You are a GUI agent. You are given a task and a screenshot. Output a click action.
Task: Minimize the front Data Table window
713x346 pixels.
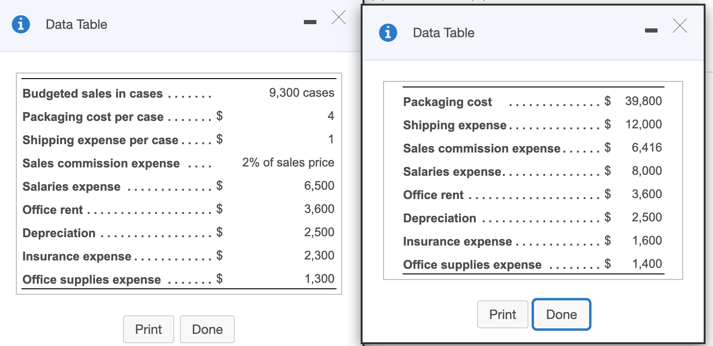click(x=651, y=30)
